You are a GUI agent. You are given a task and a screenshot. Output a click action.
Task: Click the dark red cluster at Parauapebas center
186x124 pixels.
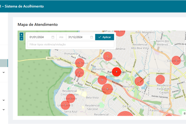point(116,72)
